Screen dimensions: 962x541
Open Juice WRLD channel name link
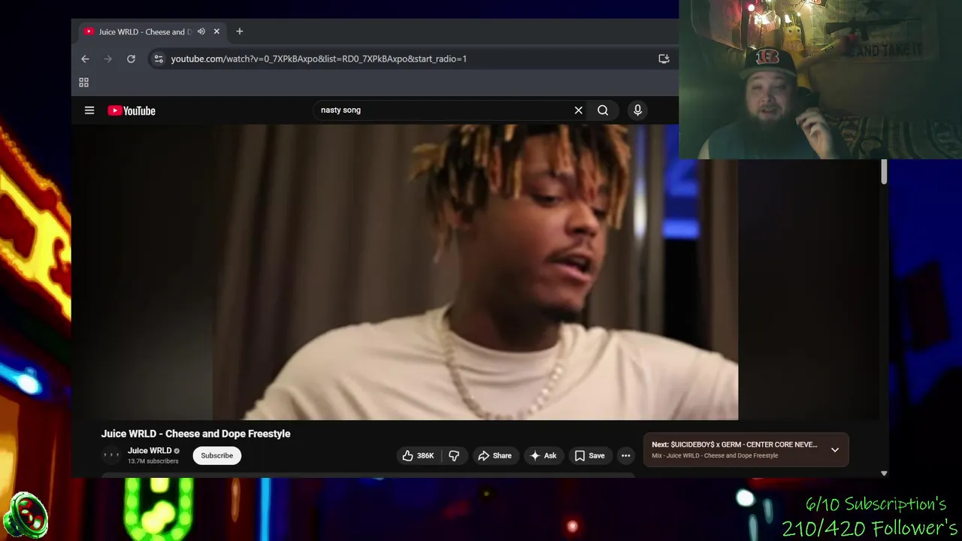[150, 451]
